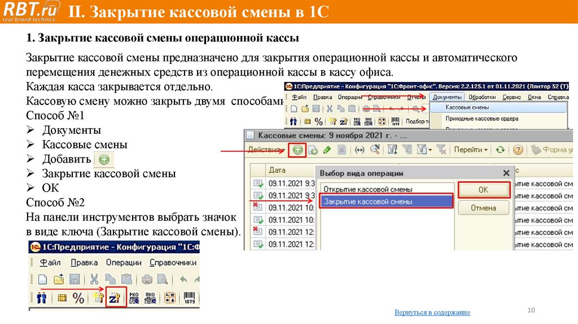Click the undo arrow icon in lower 1C window

[x=183, y=279]
